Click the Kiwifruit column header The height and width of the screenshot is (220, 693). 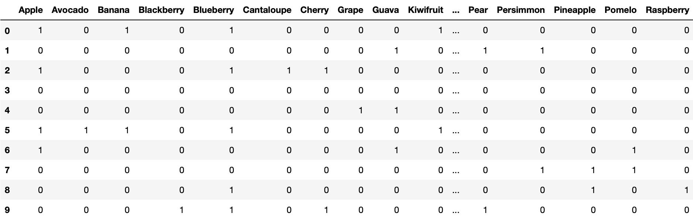tap(426, 10)
